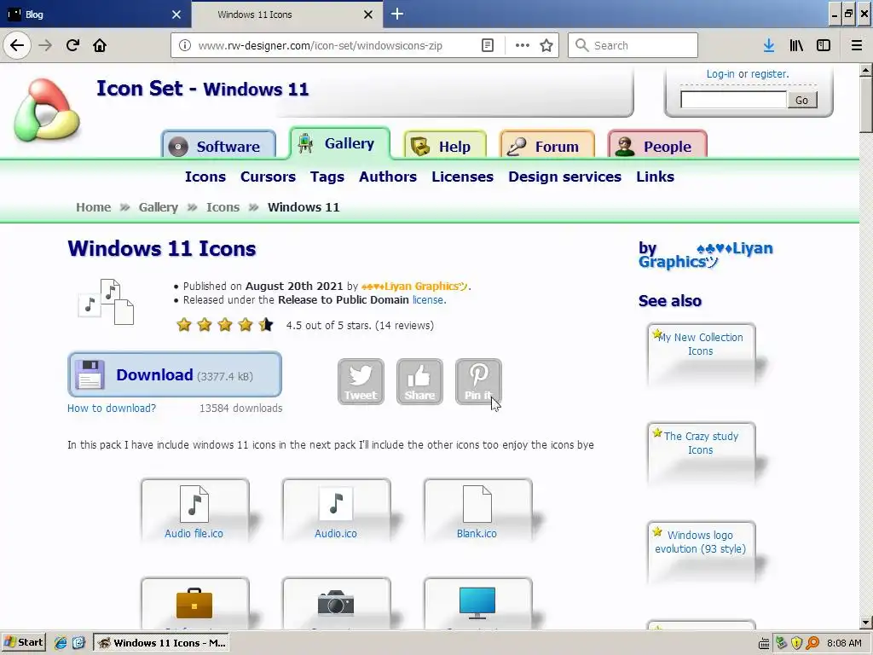Open page actions three-dot menu
Viewport: 873px width, 655px height.
pyautogui.click(x=523, y=46)
